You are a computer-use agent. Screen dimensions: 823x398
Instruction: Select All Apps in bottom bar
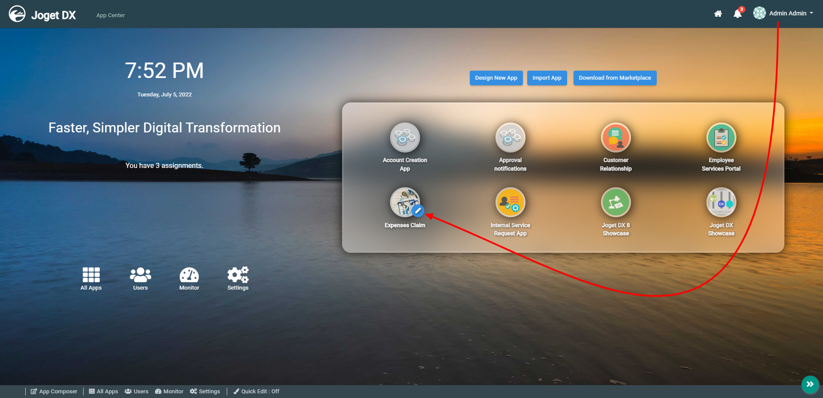pos(103,392)
